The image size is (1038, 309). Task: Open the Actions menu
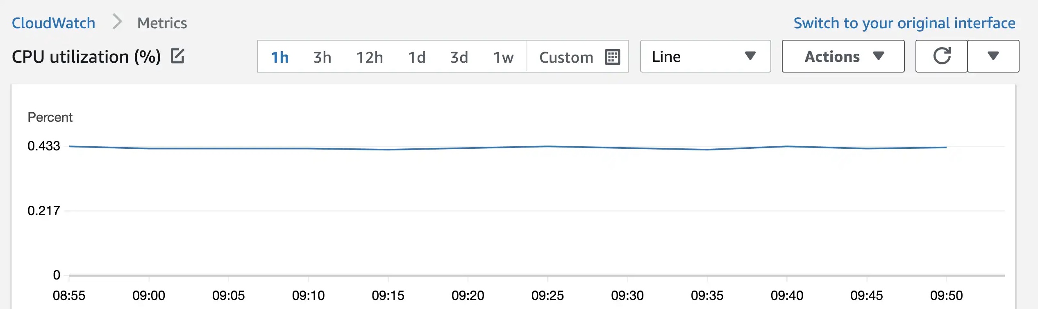click(x=843, y=56)
